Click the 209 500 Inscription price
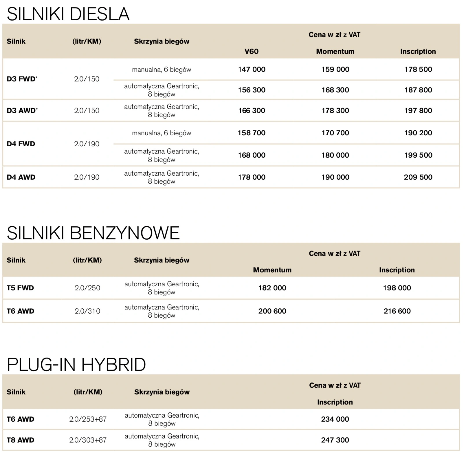 (418, 177)
